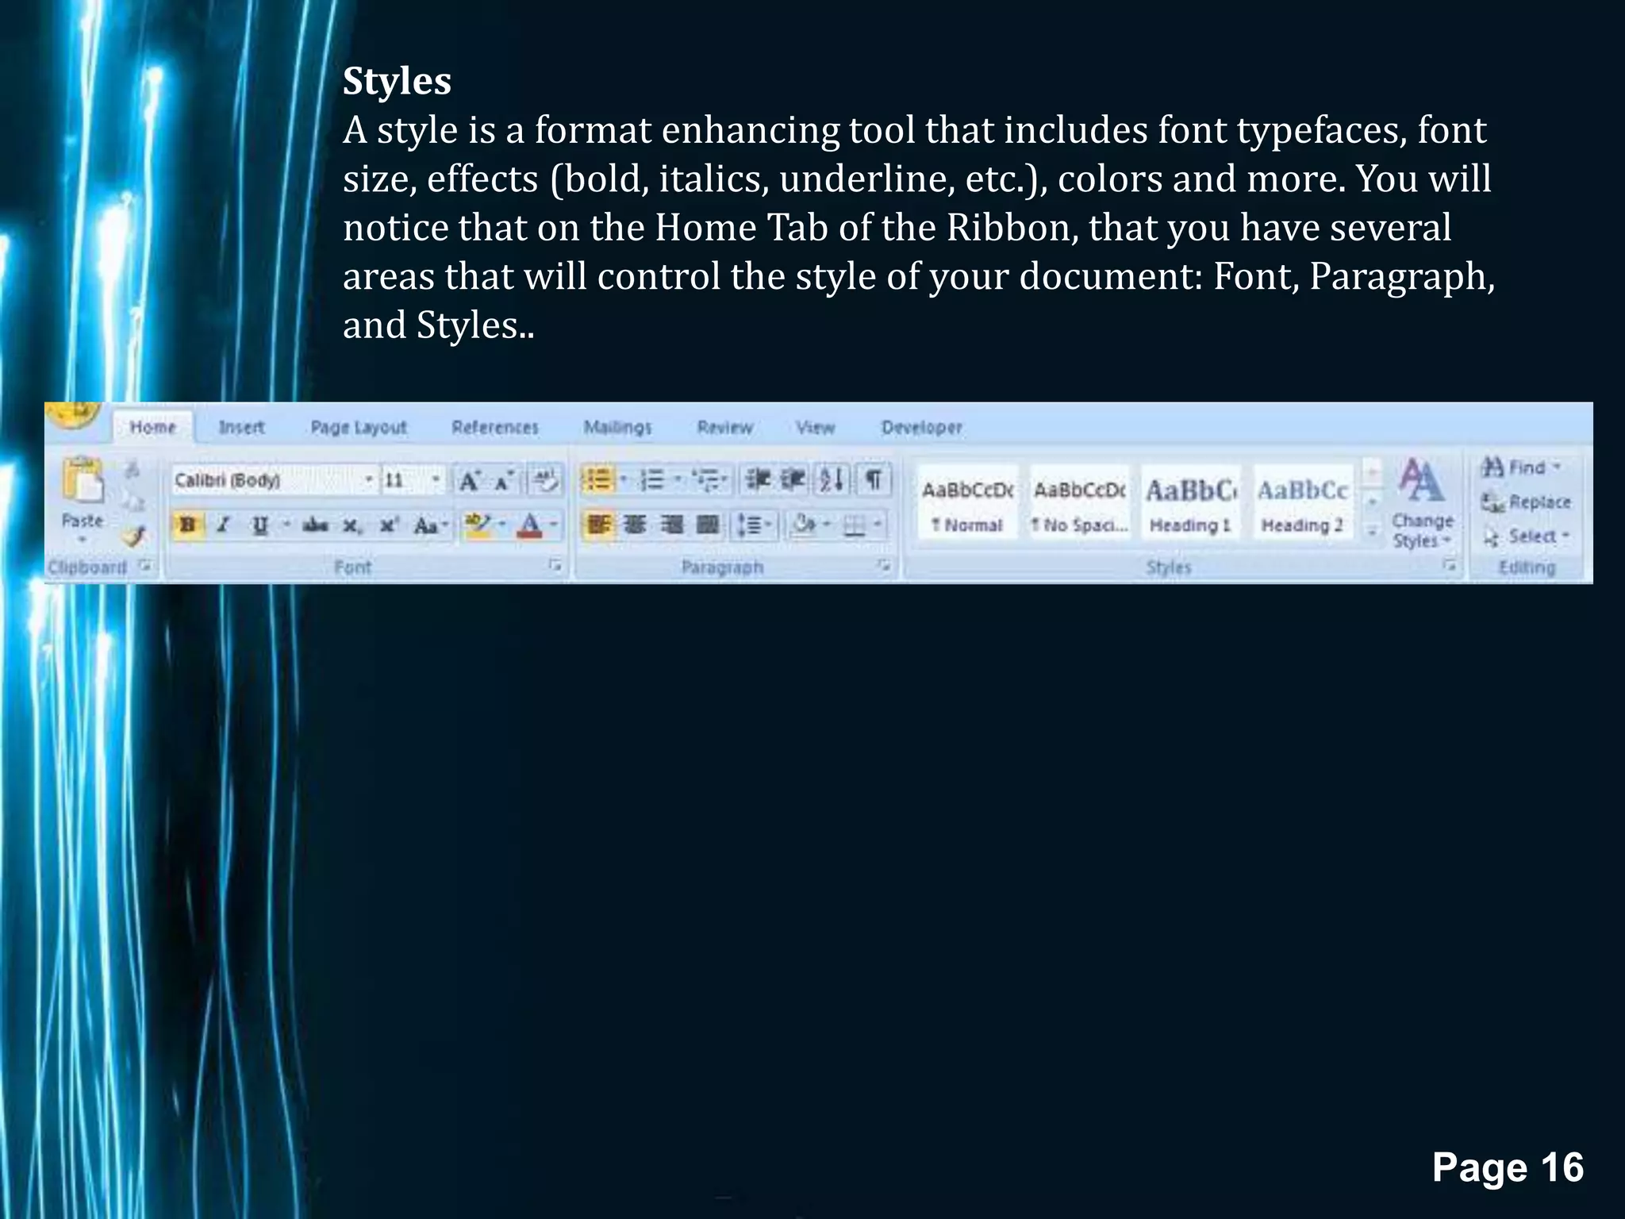Switch to the Home tab

pyautogui.click(x=153, y=427)
